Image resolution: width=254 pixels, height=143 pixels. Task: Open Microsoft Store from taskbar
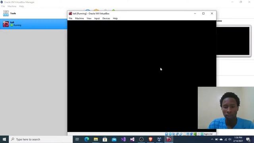pyautogui.click(x=105, y=139)
